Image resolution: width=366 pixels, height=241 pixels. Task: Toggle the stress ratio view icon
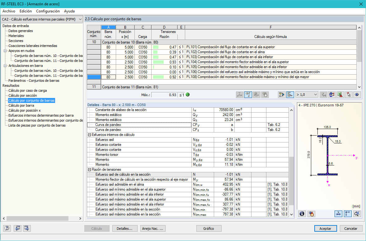(248, 95)
